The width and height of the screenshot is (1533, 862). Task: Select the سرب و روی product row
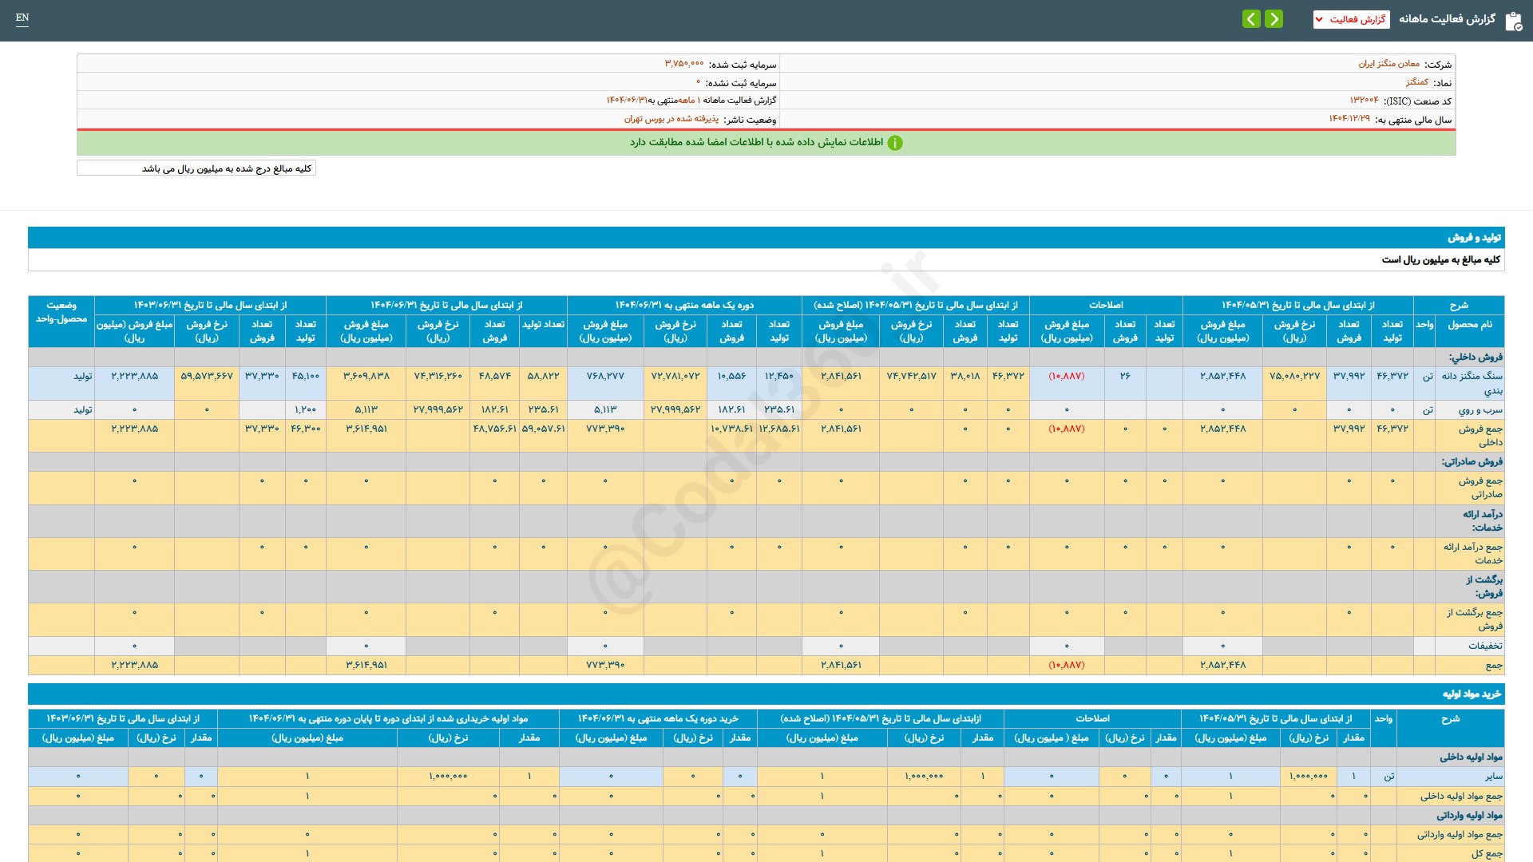click(x=1480, y=410)
